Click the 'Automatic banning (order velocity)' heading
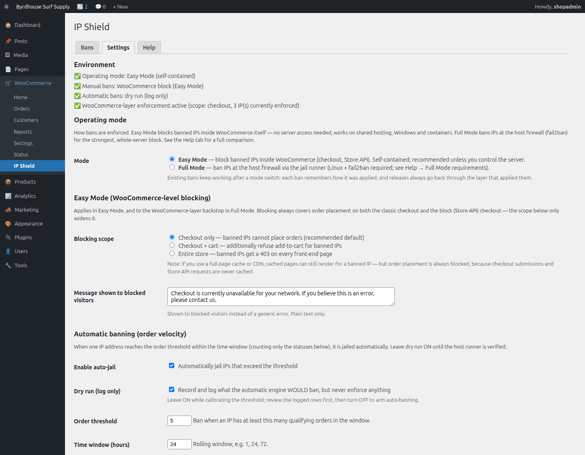 (x=130, y=334)
